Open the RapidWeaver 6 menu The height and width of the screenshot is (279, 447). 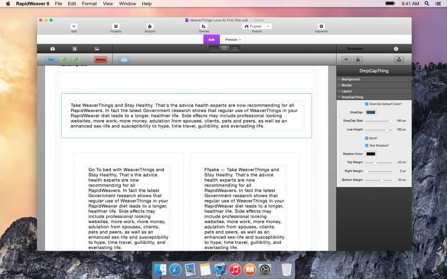click(x=32, y=4)
